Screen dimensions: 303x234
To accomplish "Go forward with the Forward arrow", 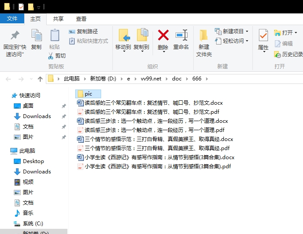I will point(21,79).
